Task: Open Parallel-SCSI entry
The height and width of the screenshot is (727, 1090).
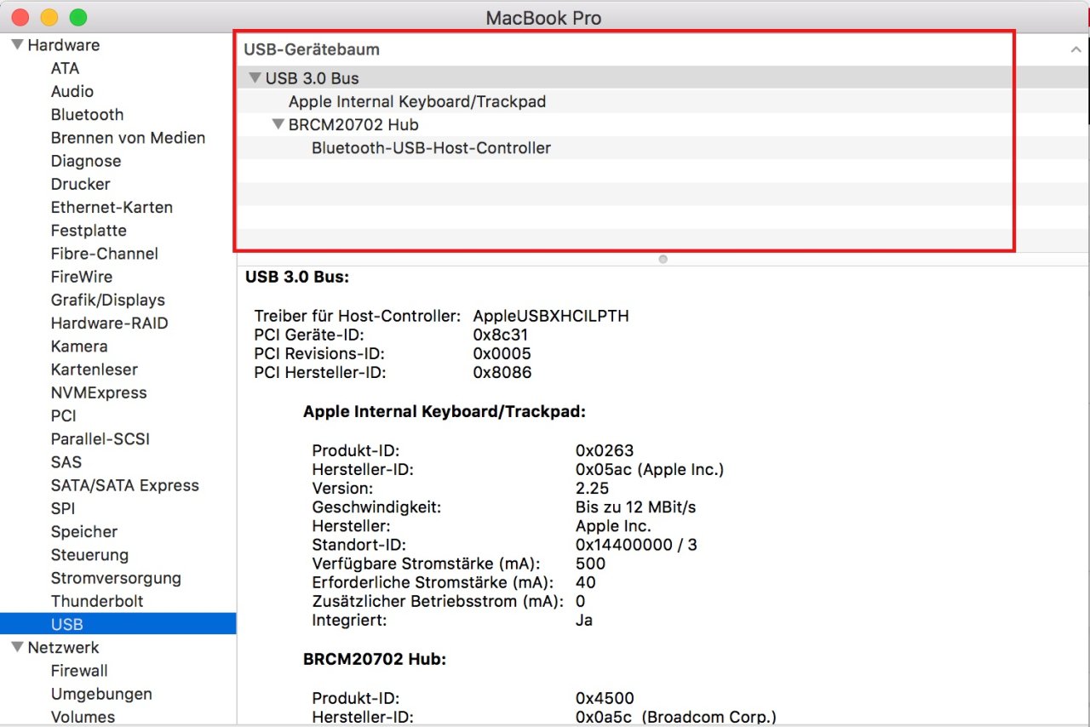Action: point(100,438)
